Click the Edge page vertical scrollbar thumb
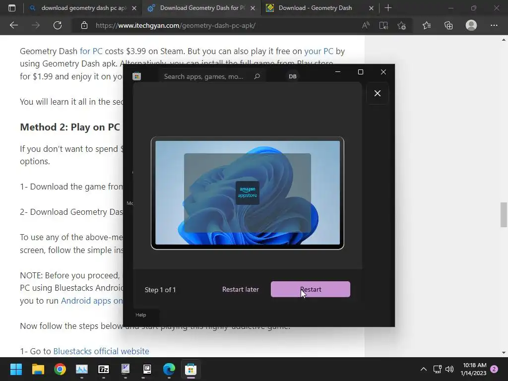The image size is (508, 381). (504, 214)
